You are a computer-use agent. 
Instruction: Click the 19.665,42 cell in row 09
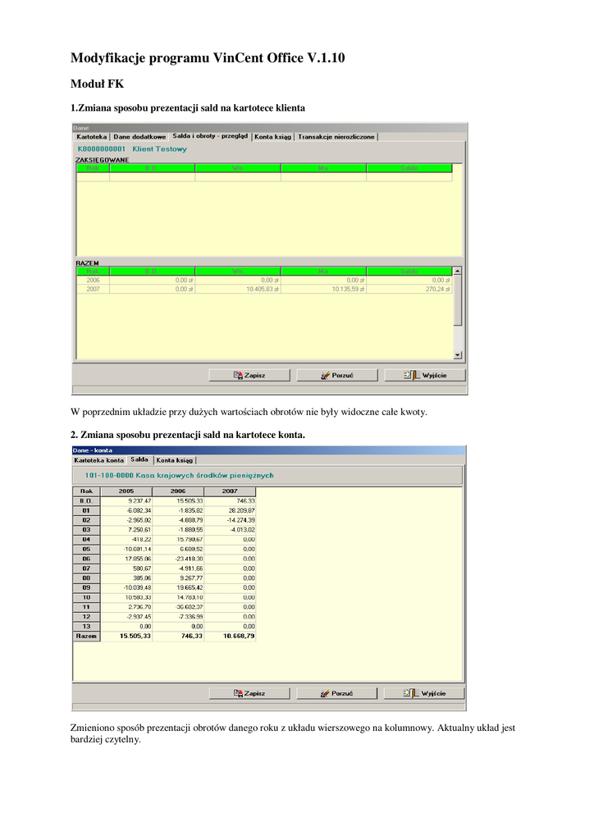[x=178, y=587]
